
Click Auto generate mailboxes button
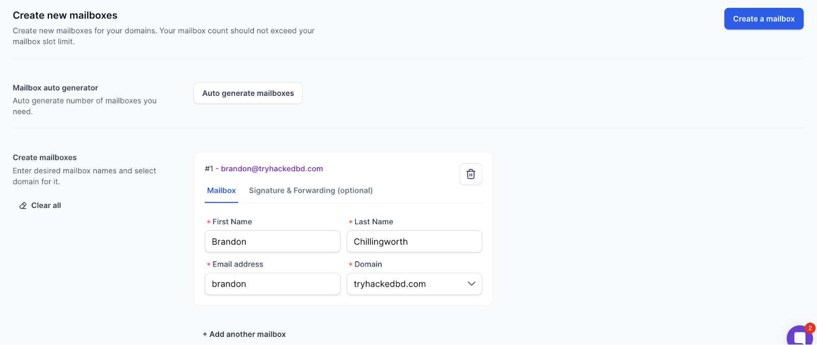point(248,93)
